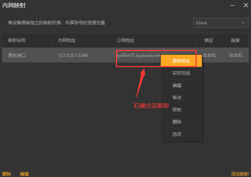The width and height of the screenshot is (251, 177).
Task: Click 编辑 in the context menu
Action: tap(177, 85)
